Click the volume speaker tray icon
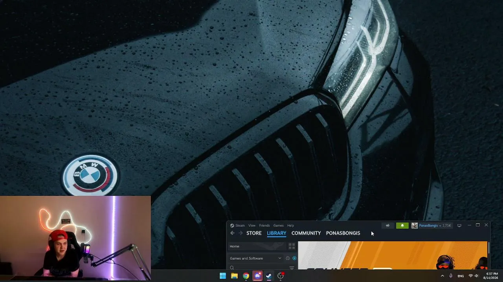This screenshot has height=282, width=503. [x=476, y=276]
